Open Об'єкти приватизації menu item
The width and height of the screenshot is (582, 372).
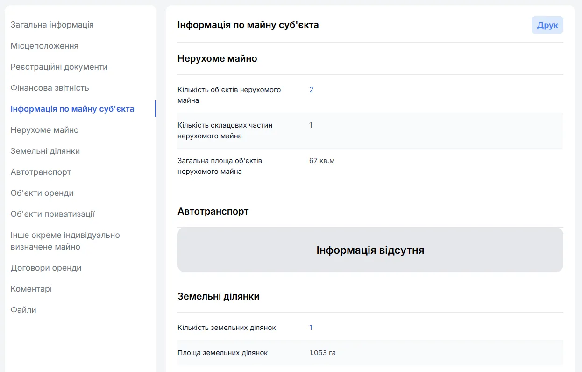coord(53,214)
